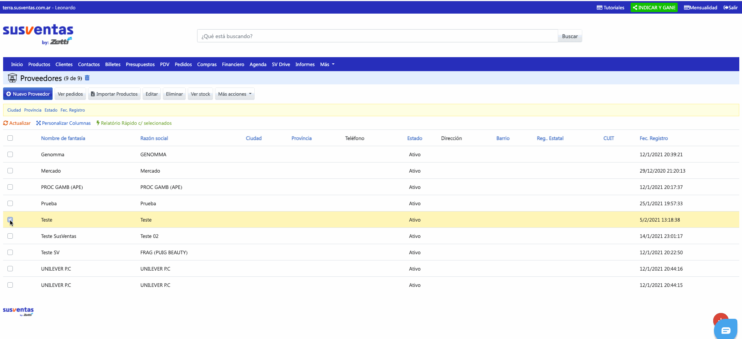Image resolution: width=742 pixels, height=339 pixels.
Task: Click the Proveedores building icon
Action: tap(12, 78)
